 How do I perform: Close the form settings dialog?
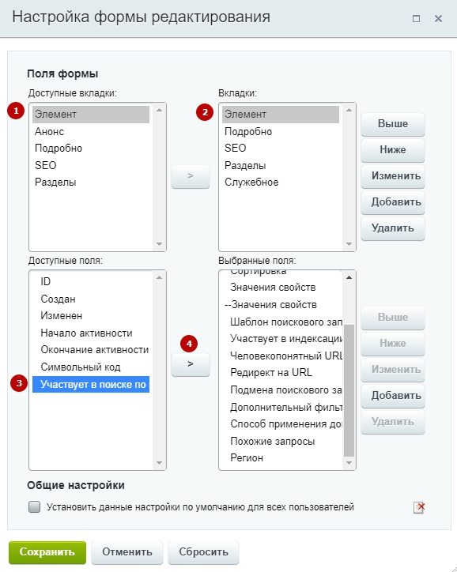(x=438, y=18)
